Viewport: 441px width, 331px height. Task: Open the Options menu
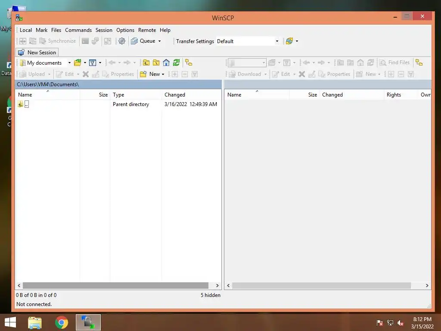point(125,30)
